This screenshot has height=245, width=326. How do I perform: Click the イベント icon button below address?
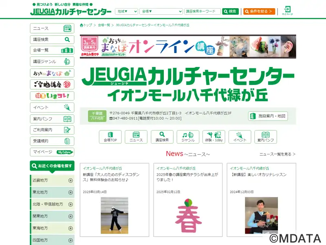pyautogui.click(x=240, y=137)
